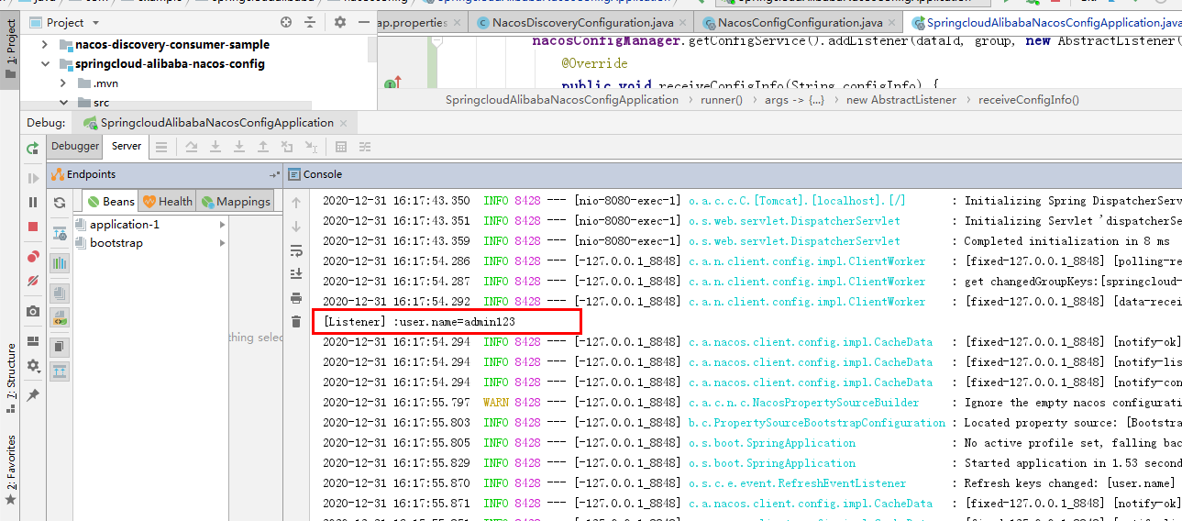Pause the running program
The height and width of the screenshot is (521, 1182).
click(x=33, y=202)
